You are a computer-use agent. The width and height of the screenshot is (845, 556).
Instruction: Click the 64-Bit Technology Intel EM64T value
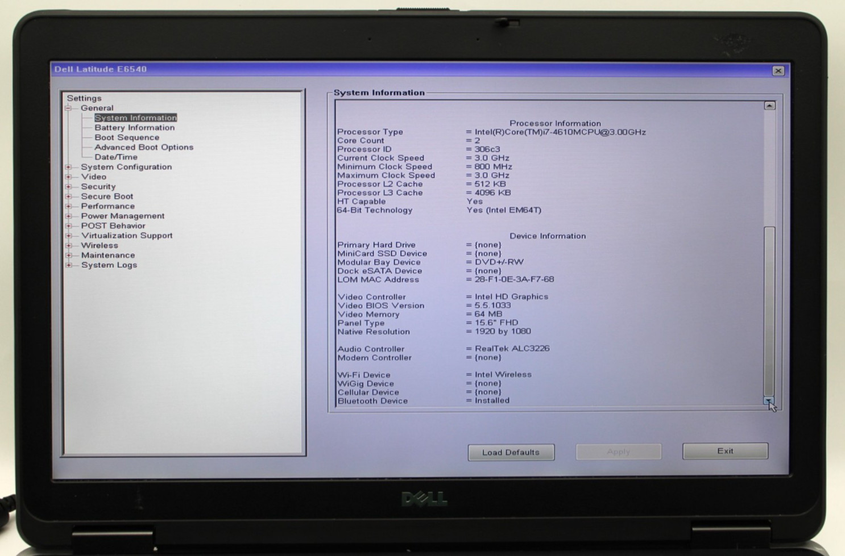[x=504, y=210]
